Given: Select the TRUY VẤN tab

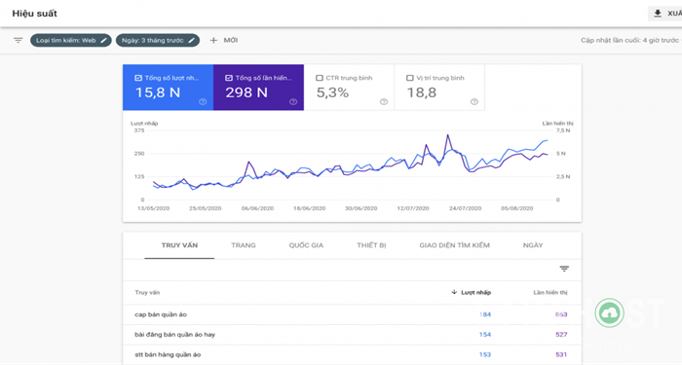Looking at the screenshot, I should (x=179, y=245).
